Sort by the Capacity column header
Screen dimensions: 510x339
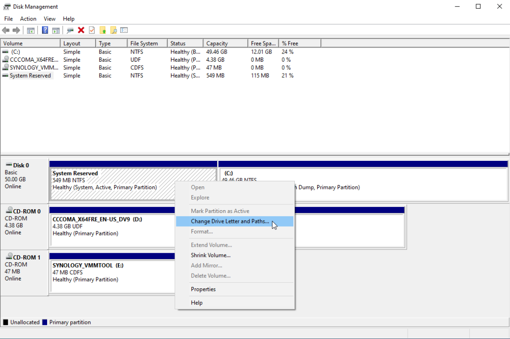217,43
